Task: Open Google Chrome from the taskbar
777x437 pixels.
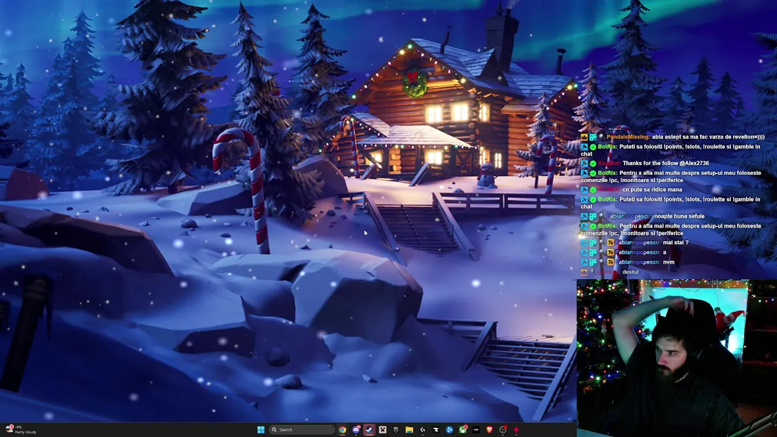Action: pyautogui.click(x=342, y=430)
